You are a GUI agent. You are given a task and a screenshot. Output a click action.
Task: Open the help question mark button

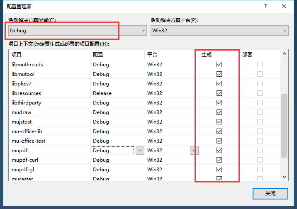[x=265, y=7]
